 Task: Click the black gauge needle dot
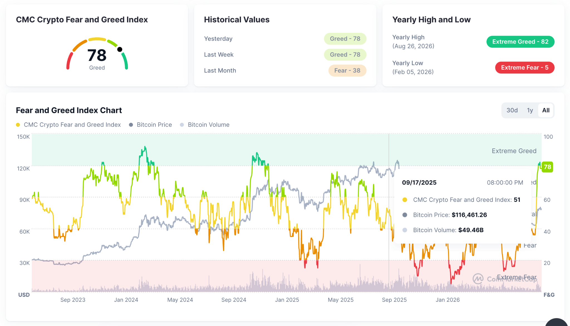pyautogui.click(x=120, y=49)
